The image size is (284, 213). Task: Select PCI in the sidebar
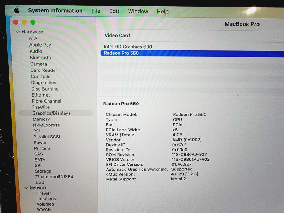point(37,131)
